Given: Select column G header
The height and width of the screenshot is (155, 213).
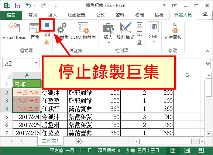Looking at the screenshot, I should coord(187,75).
